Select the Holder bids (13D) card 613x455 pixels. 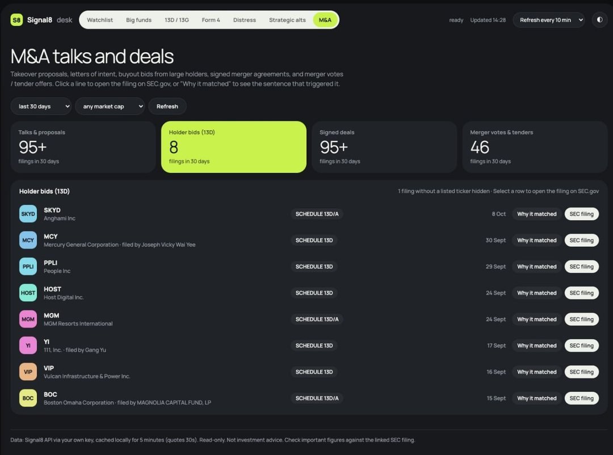tap(234, 147)
